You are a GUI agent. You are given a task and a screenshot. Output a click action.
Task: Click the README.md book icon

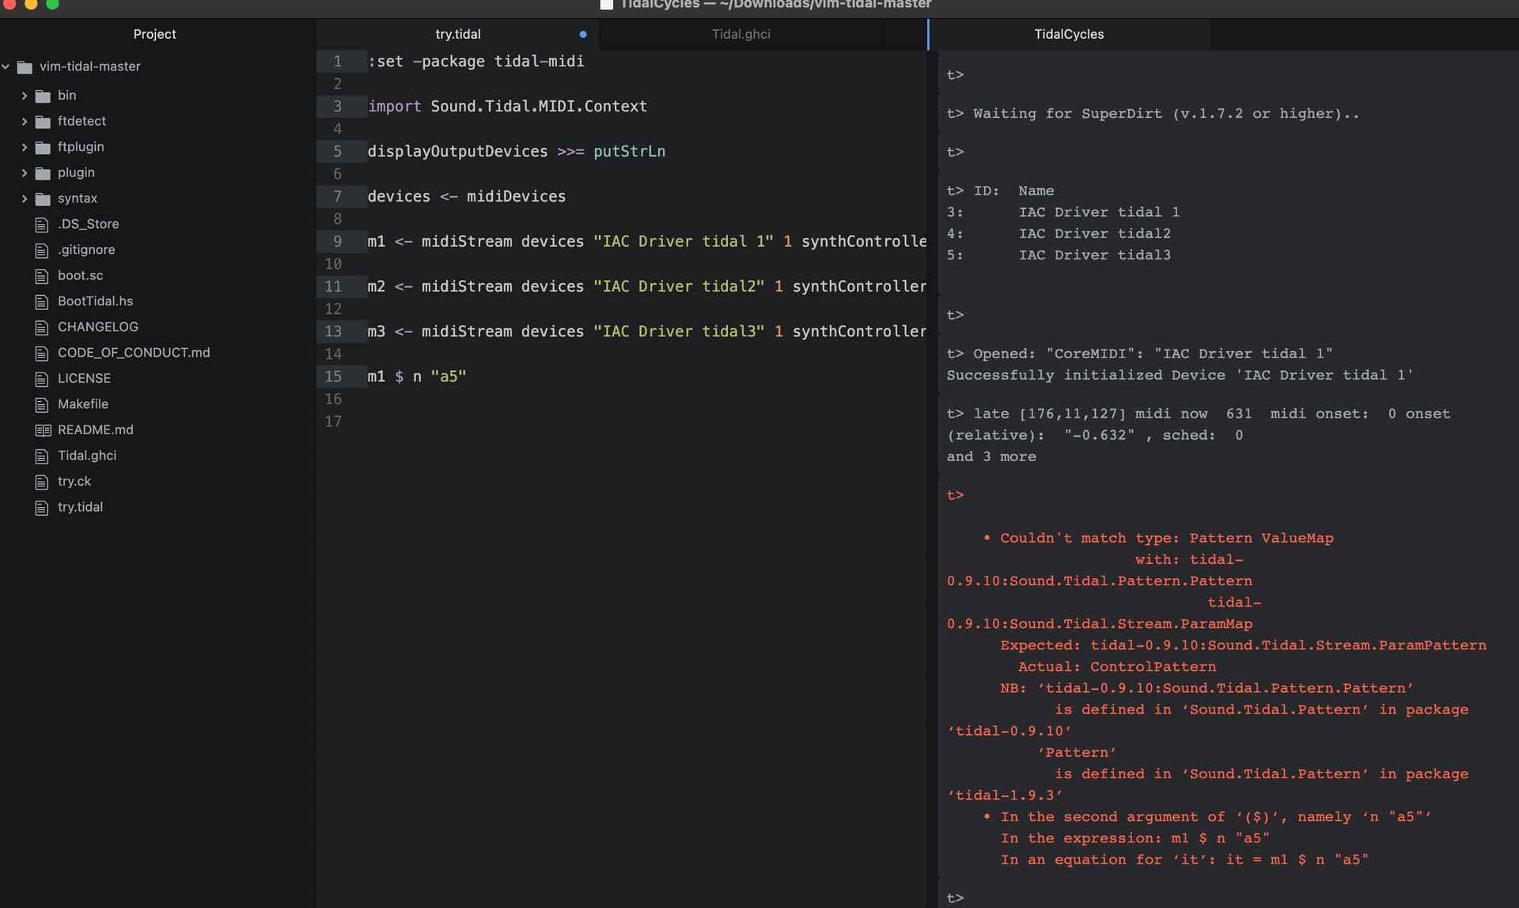[43, 430]
